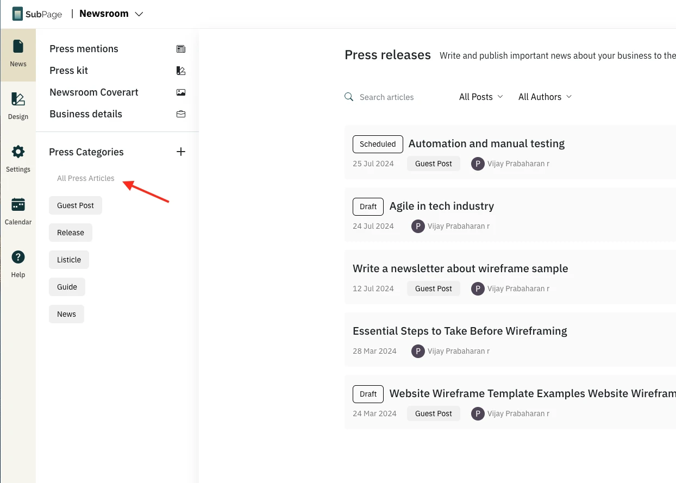The image size is (676, 483).
Task: Open the Design panel icon
Action: (x=18, y=106)
